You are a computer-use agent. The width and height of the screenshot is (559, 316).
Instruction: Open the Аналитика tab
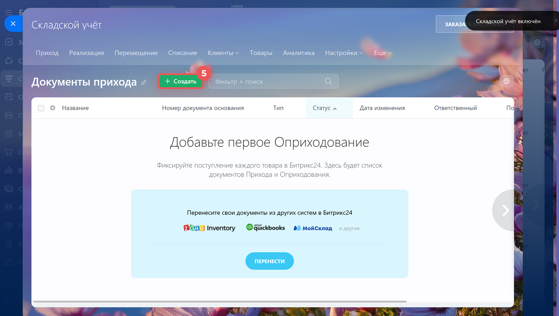(x=298, y=53)
